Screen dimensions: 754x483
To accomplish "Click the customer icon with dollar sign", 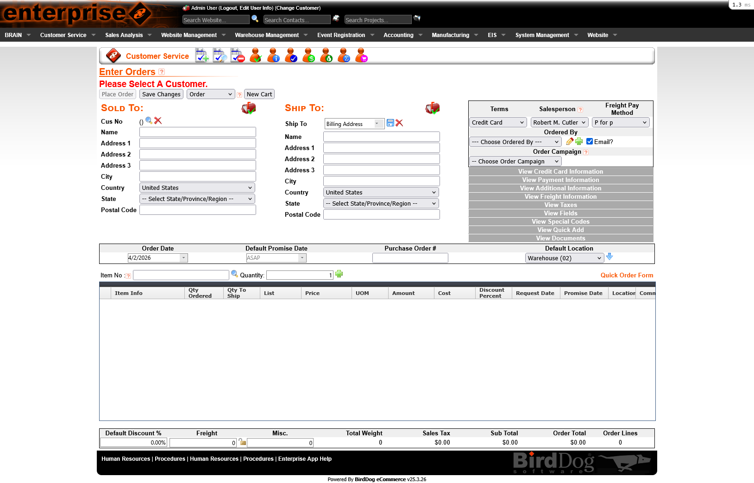I will click(308, 56).
